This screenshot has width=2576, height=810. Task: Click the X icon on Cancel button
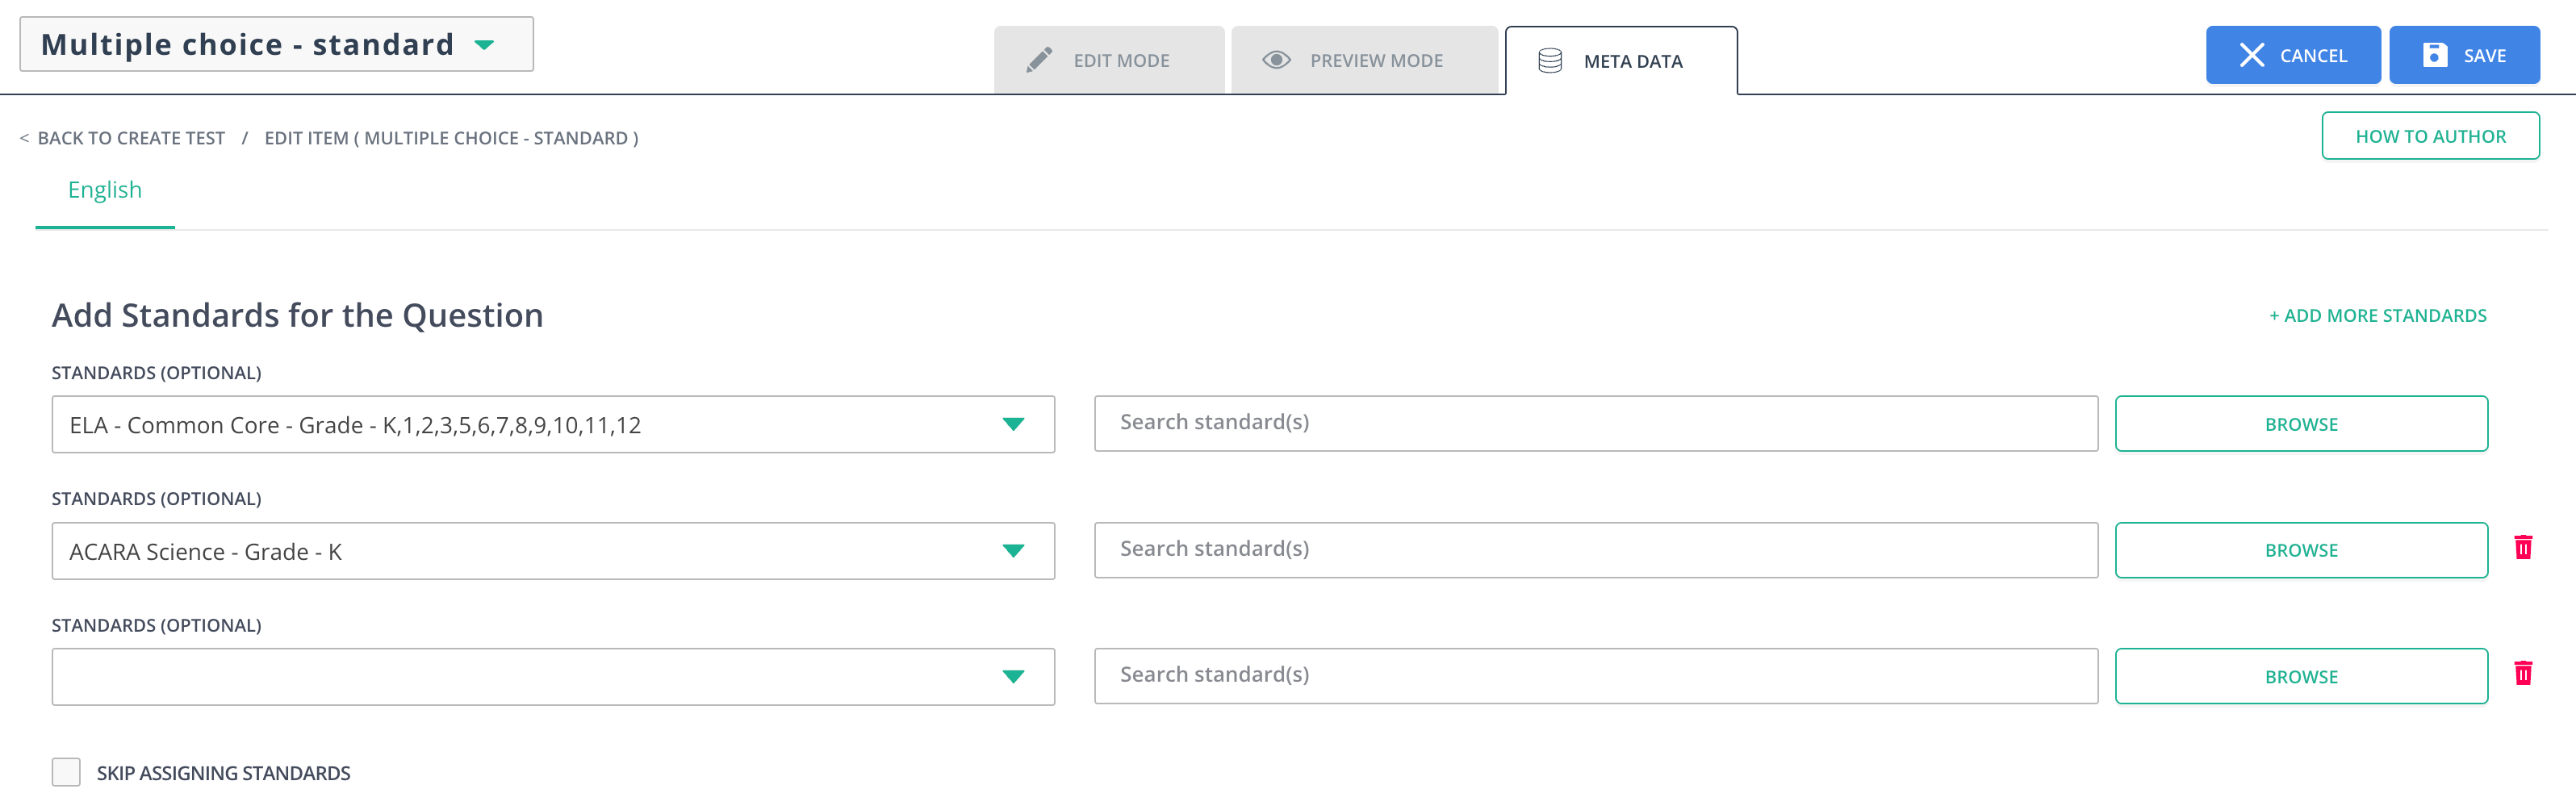pos(2251,55)
